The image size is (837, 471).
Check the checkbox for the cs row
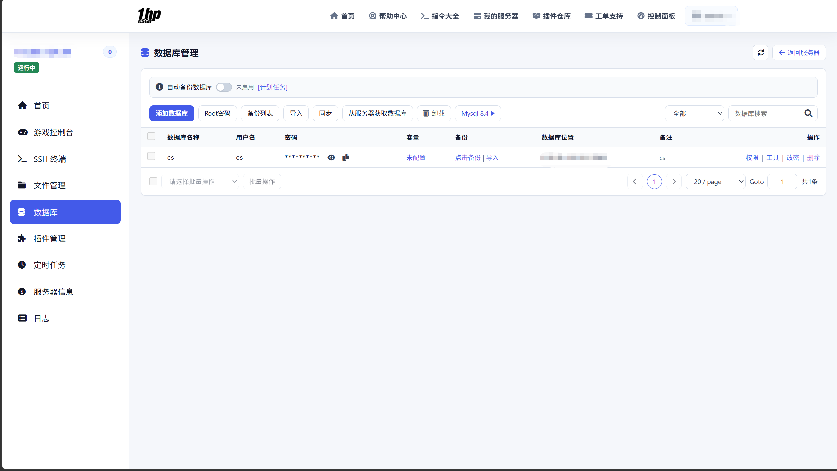[x=151, y=156]
